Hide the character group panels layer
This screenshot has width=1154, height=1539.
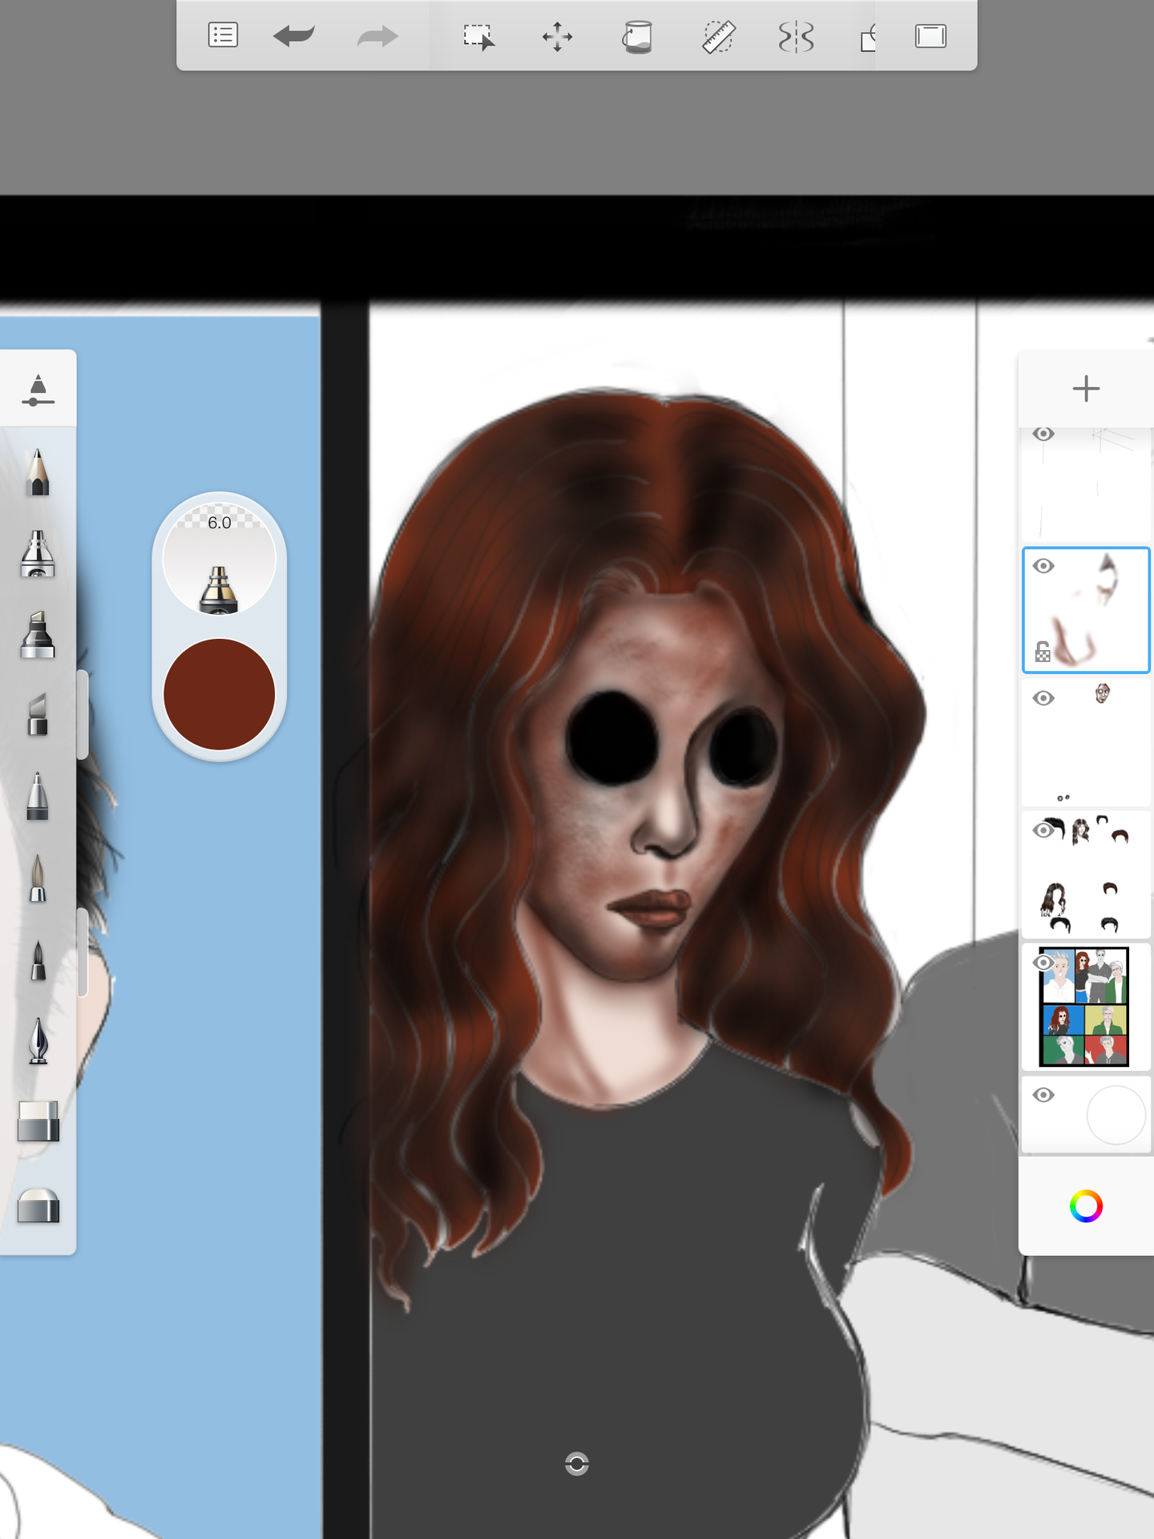(1043, 963)
